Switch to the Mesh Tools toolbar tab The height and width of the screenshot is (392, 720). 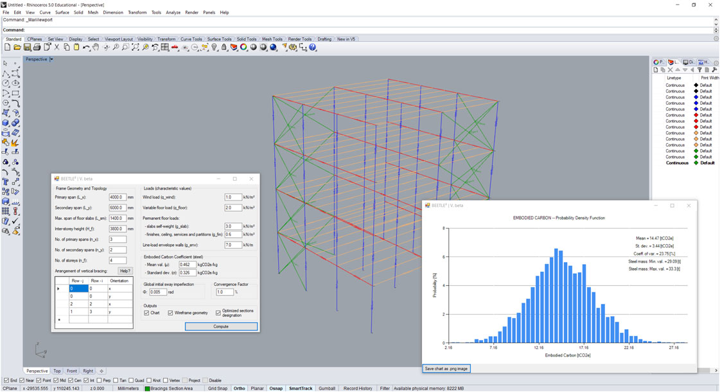tap(272, 39)
